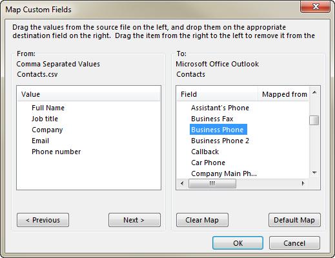
Task: Click the Mapped from column header
Action: tap(283, 94)
